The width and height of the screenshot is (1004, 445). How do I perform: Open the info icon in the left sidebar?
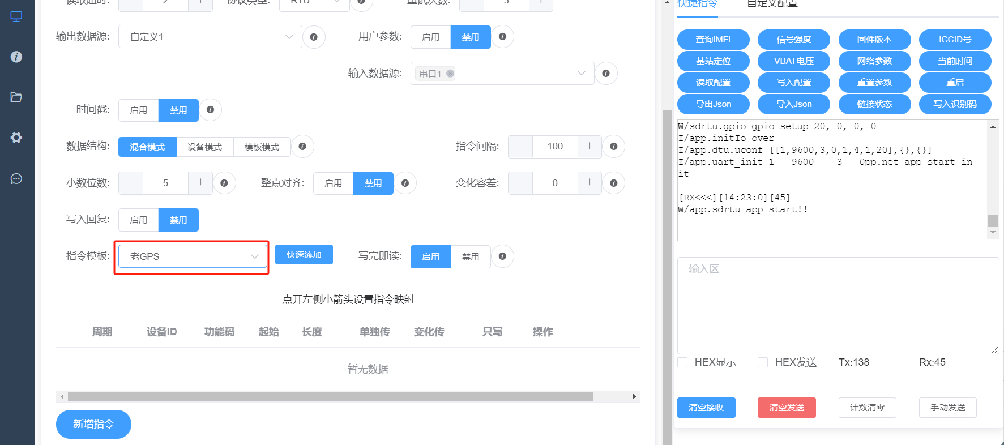[16, 57]
